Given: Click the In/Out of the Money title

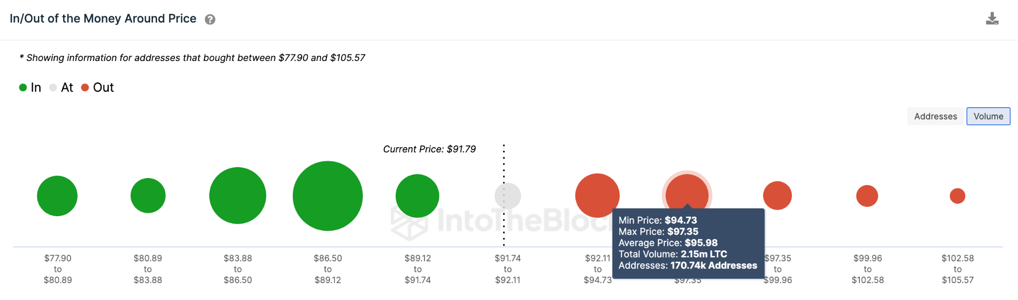Looking at the screenshot, I should pyautogui.click(x=103, y=19).
